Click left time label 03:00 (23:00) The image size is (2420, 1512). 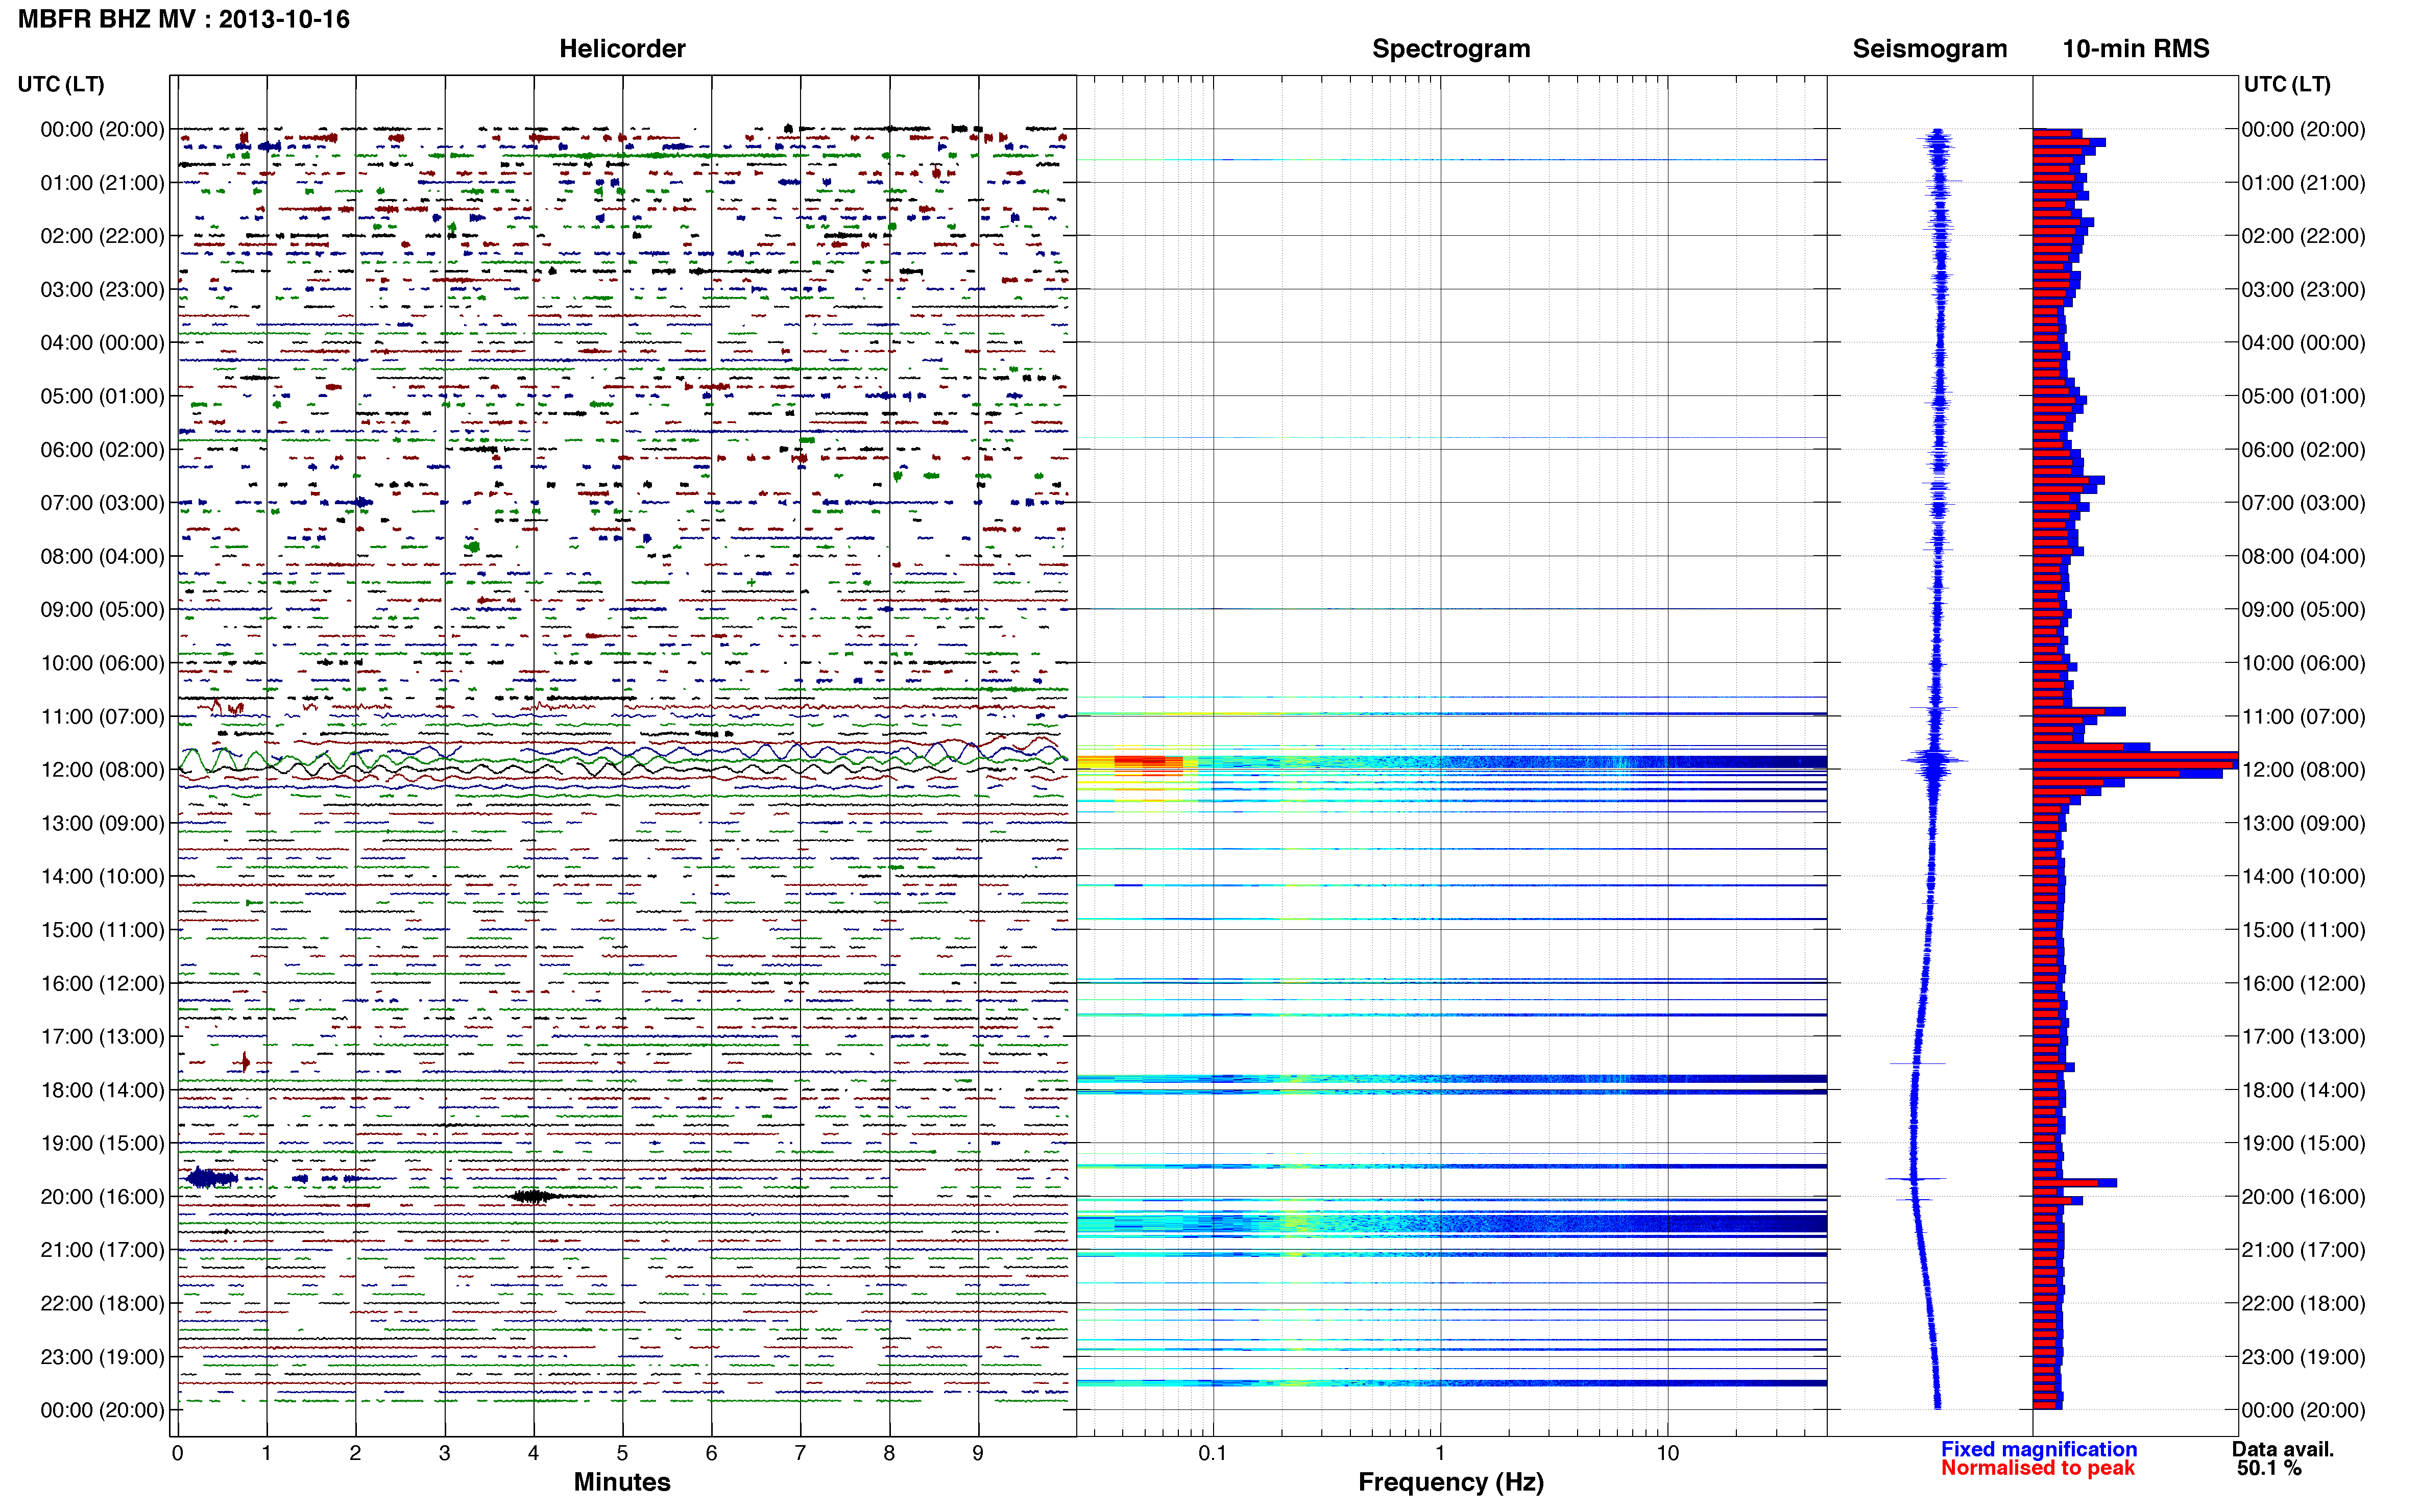pos(102,289)
